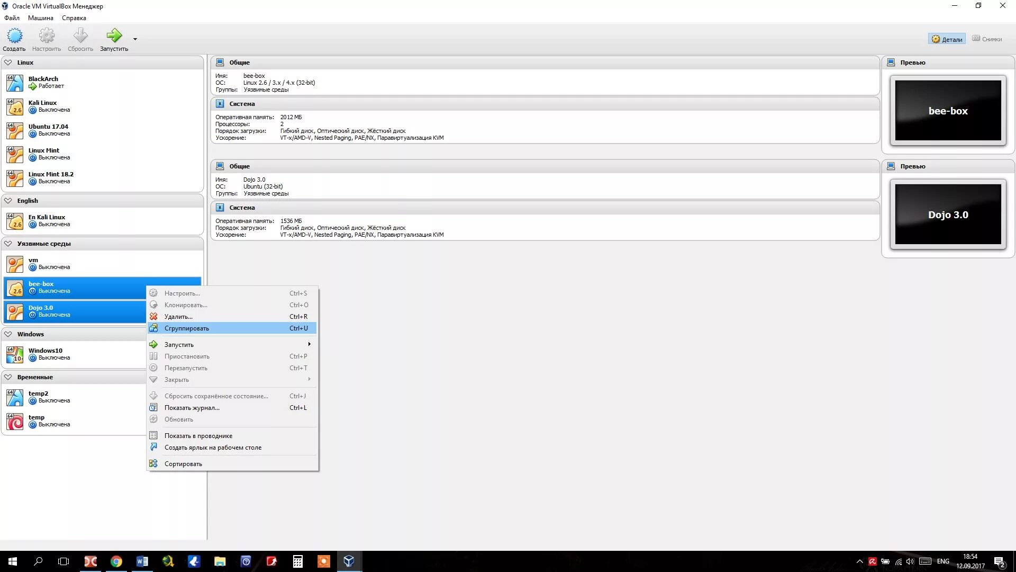Switch to Детали view button
Viewport: 1016px width, 572px height.
947,39
